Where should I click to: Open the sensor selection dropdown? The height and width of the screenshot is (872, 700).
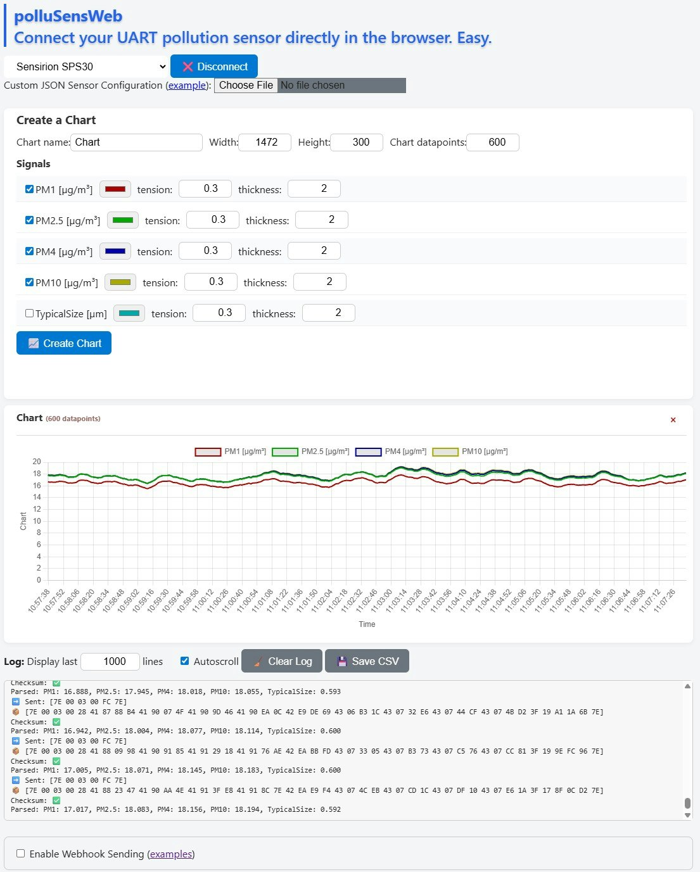[x=86, y=66]
